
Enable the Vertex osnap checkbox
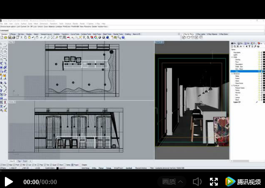pyautogui.click(x=65, y=165)
